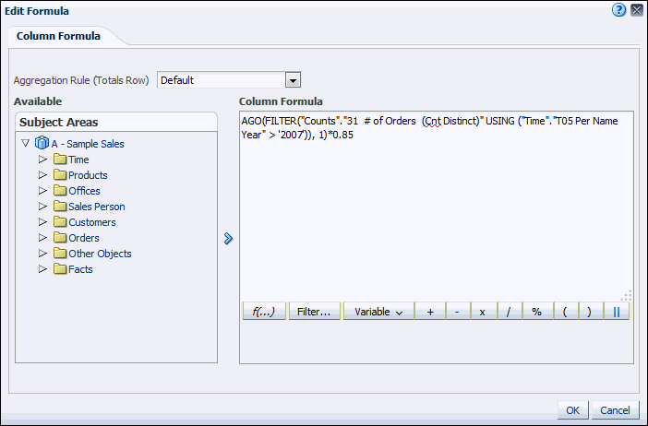Insert the concatenation || operator

tap(617, 312)
